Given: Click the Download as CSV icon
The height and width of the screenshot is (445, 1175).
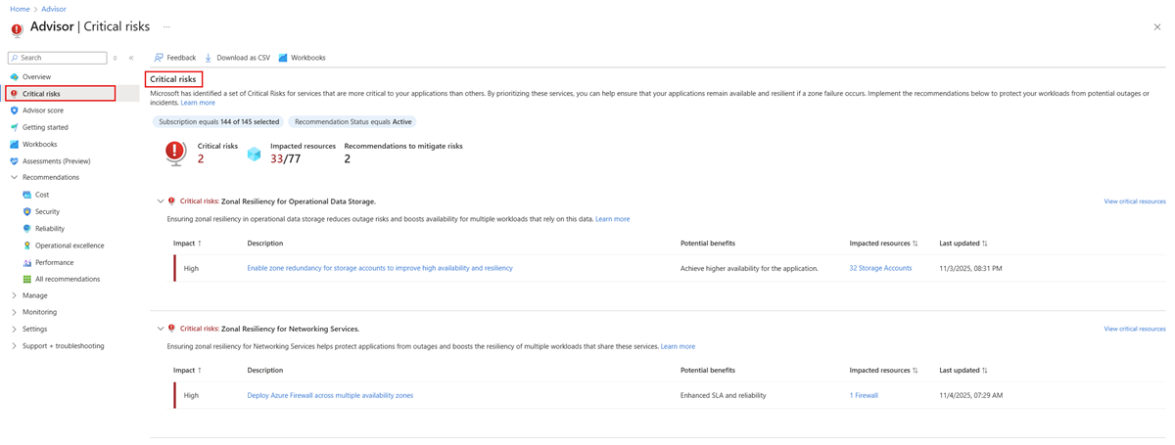Looking at the screenshot, I should click(x=209, y=58).
